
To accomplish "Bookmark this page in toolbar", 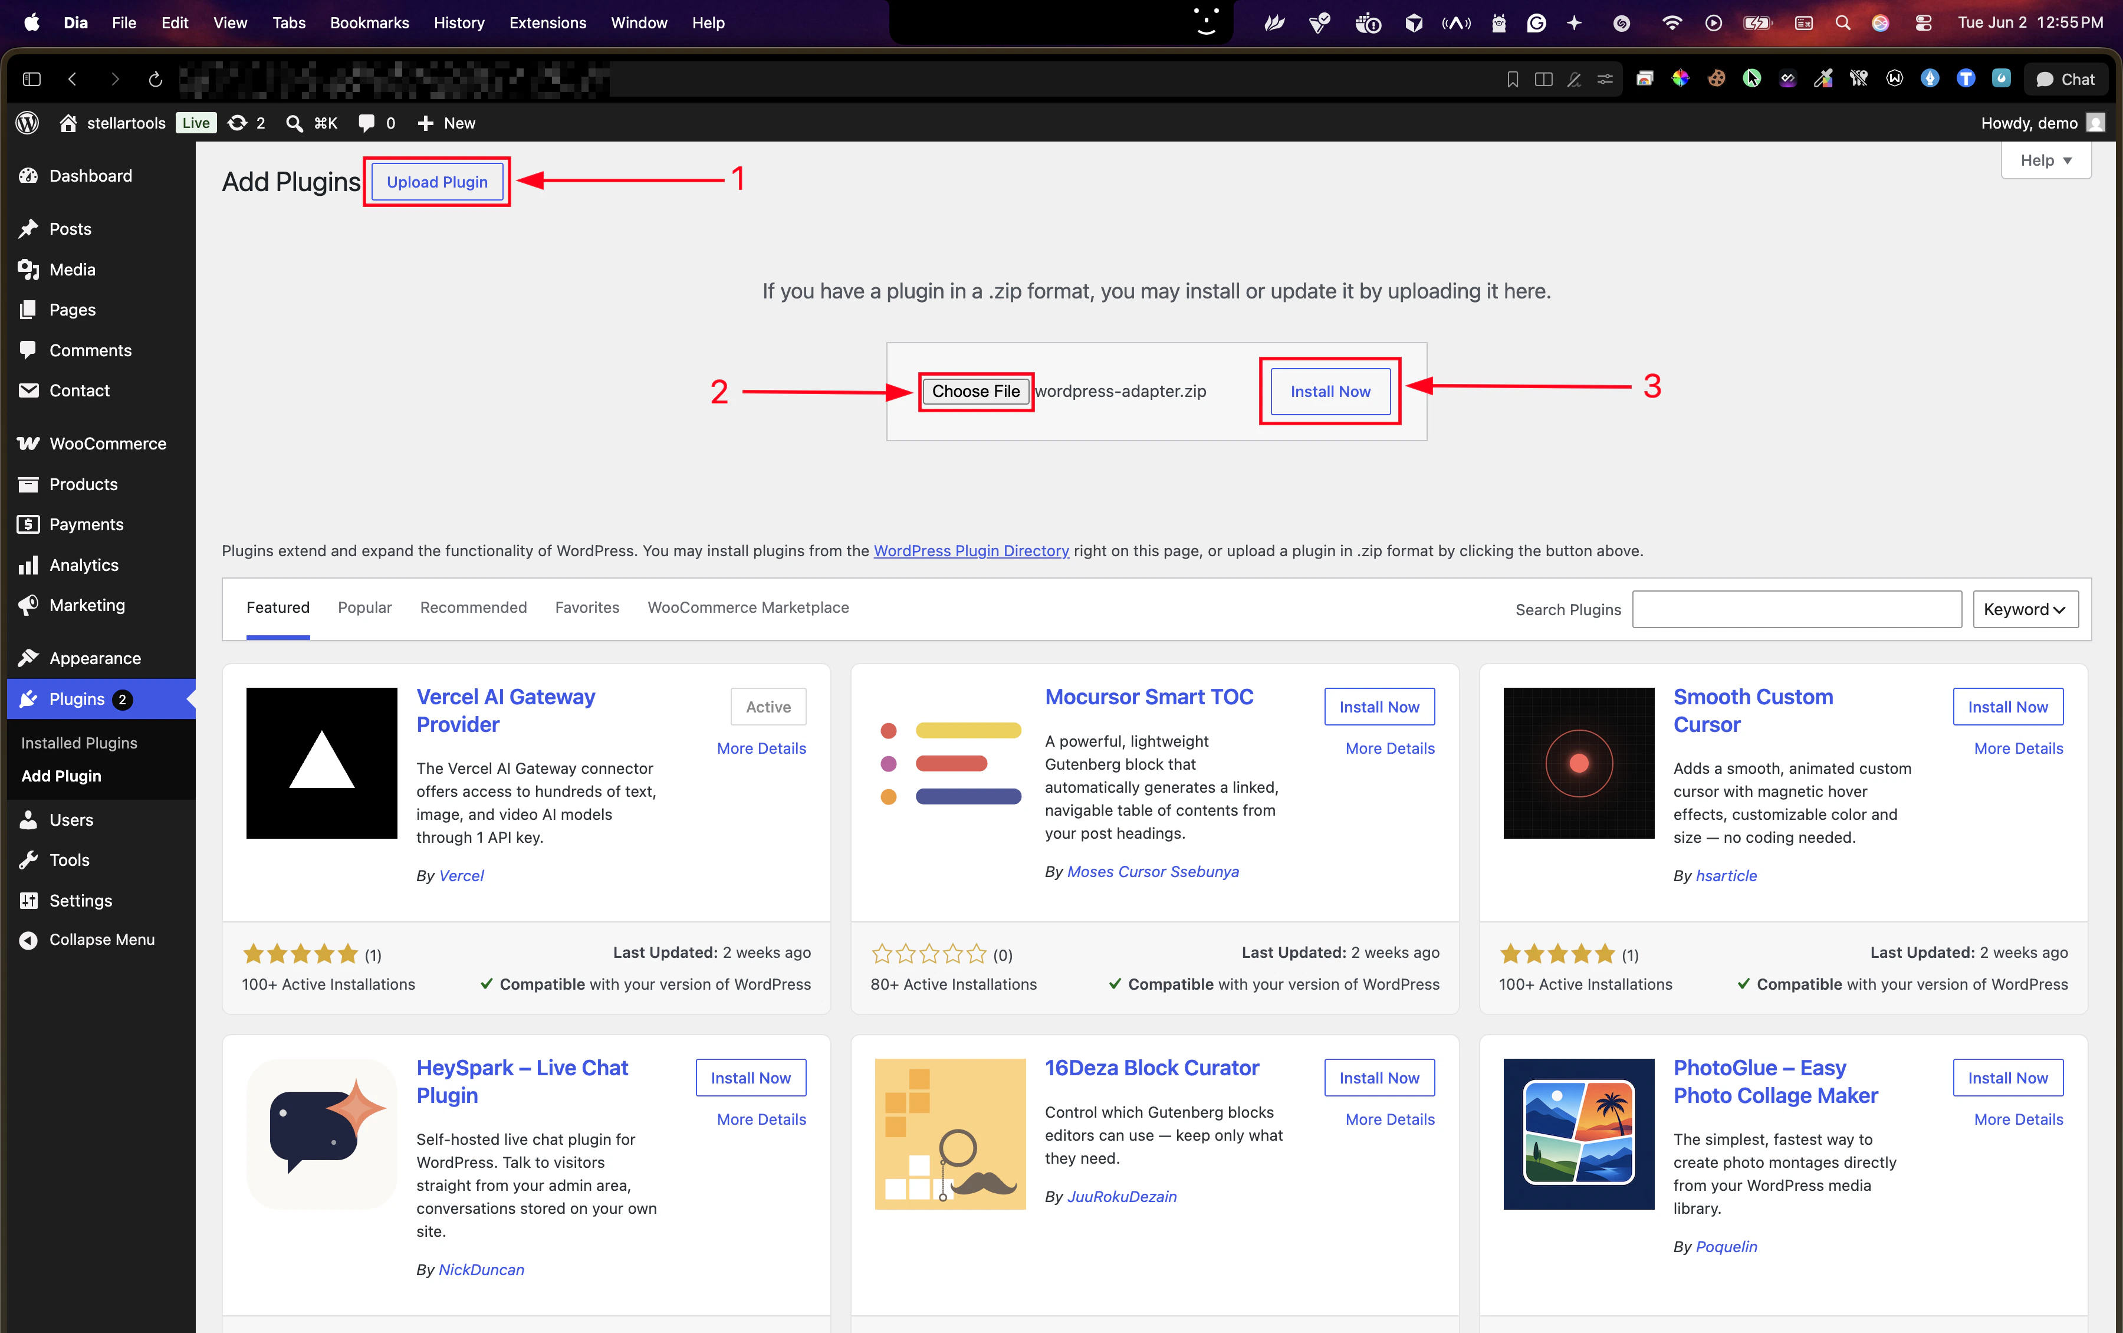I will (x=1512, y=80).
